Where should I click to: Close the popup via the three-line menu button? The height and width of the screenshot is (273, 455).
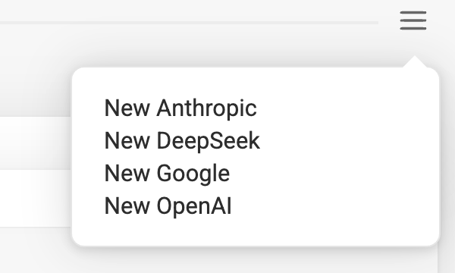(x=413, y=20)
